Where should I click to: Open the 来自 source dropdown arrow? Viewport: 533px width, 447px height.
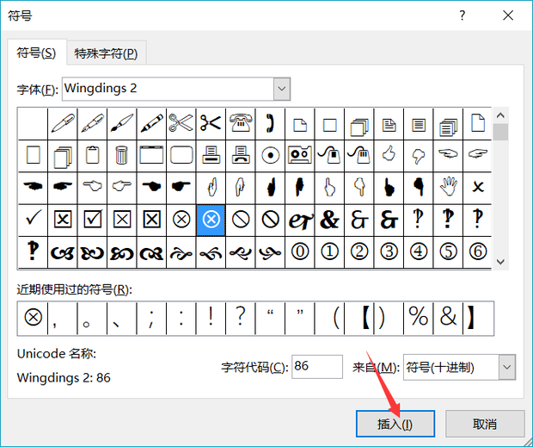(x=507, y=368)
